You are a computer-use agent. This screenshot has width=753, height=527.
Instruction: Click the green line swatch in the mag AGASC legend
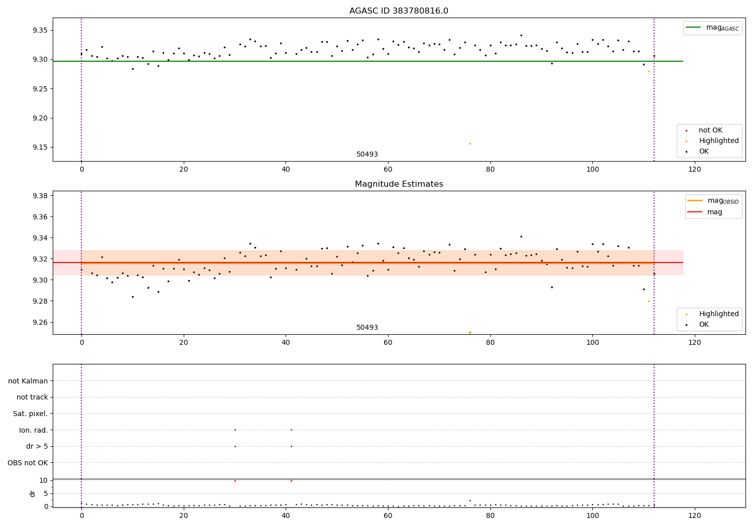pos(694,28)
